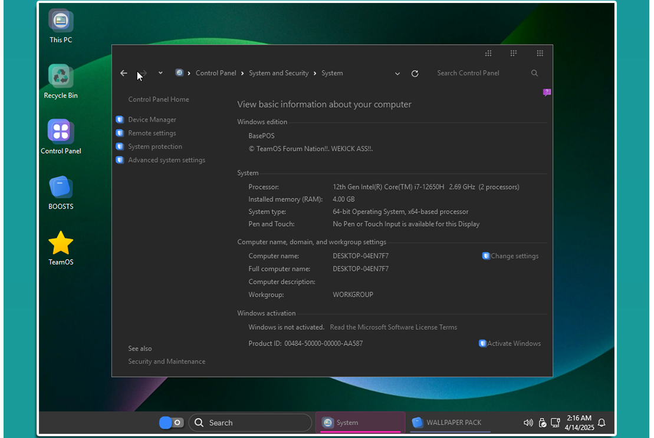Click the back arrow in Control Panel
654x438 pixels.
coord(123,73)
